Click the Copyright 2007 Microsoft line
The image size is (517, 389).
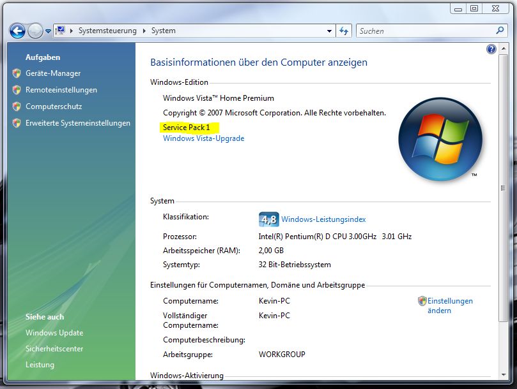(x=274, y=113)
